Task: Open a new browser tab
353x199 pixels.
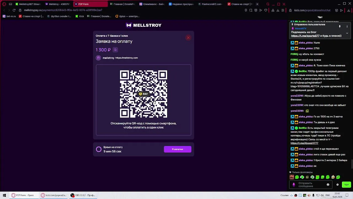Action: pyautogui.click(x=257, y=4)
